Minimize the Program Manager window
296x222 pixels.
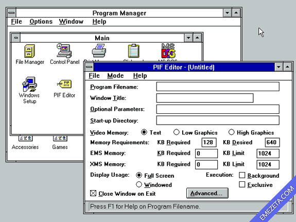click(228, 13)
